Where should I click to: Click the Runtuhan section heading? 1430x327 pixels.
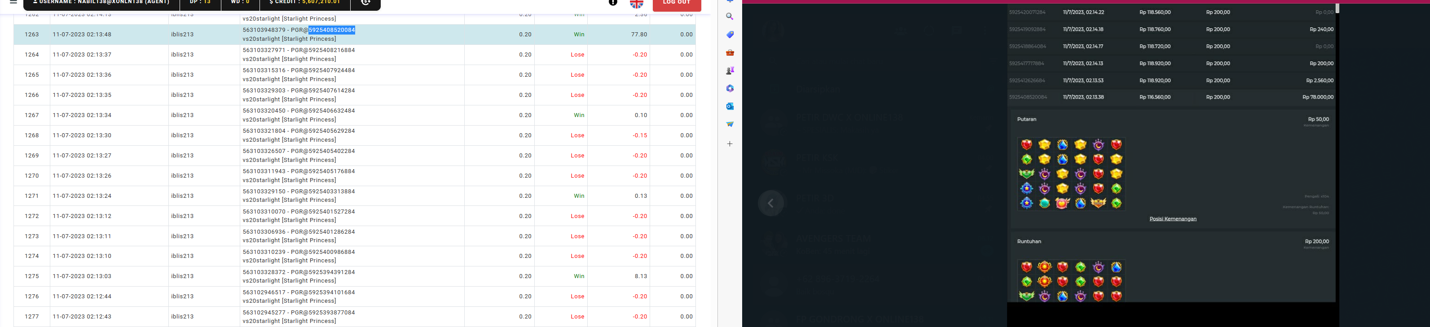click(1029, 242)
